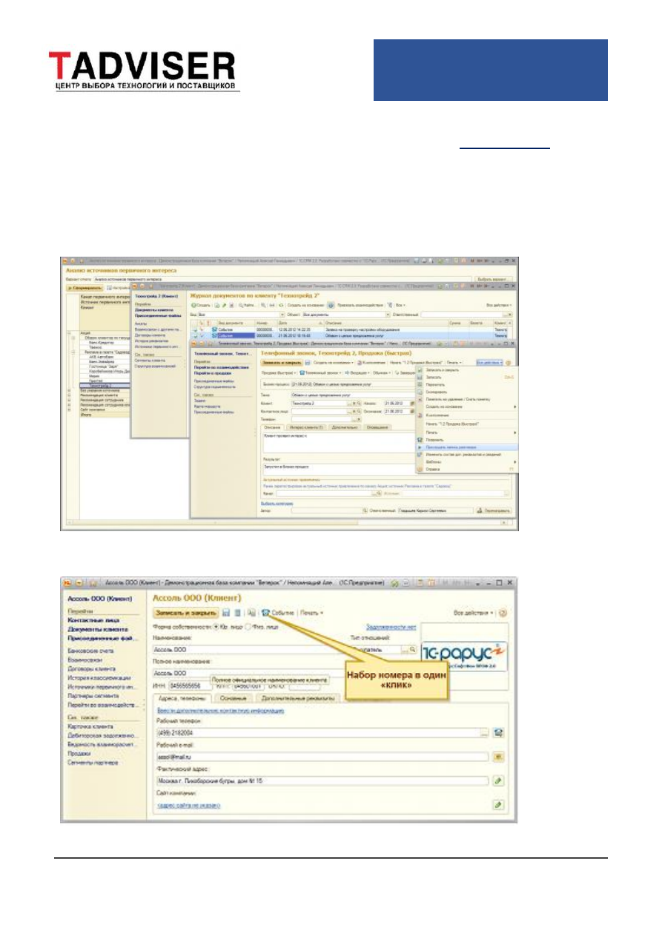Select the Юр. лицо radio button
Screen dimensions: 662x937
215,627
